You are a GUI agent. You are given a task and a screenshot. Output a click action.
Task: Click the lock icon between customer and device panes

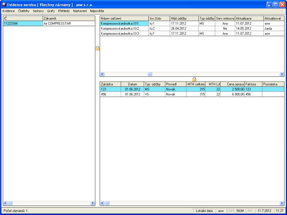(x=98, y=48)
